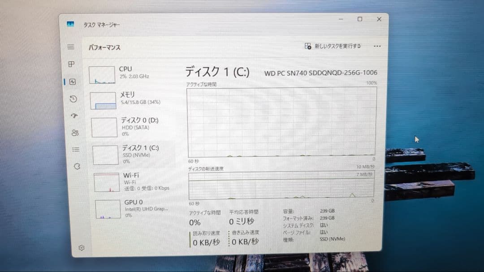Select the メモリ (memory) entry
This screenshot has width=484, height=272.
tap(132, 100)
